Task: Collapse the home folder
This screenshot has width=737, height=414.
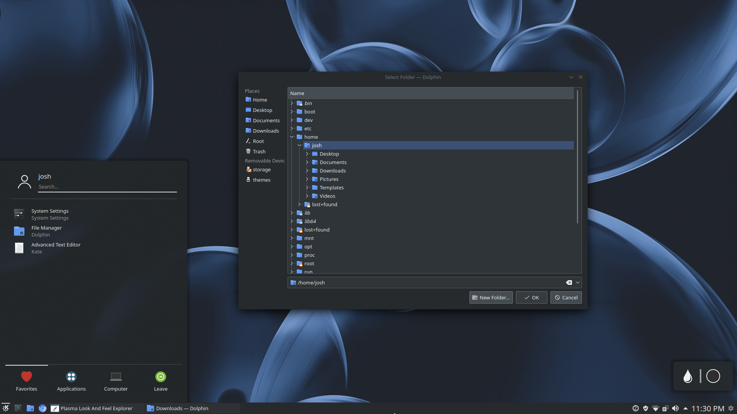Action: (292, 137)
